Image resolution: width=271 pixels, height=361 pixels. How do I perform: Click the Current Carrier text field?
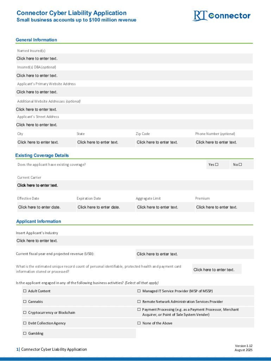click(x=134, y=185)
